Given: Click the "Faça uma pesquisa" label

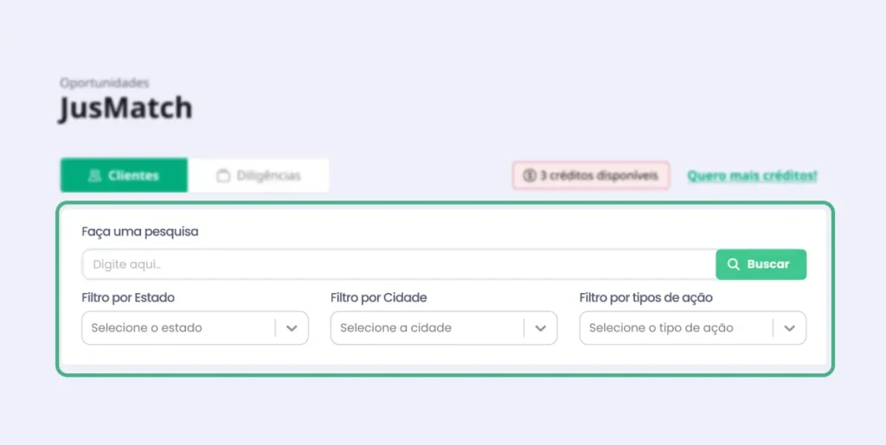Looking at the screenshot, I should click(140, 232).
